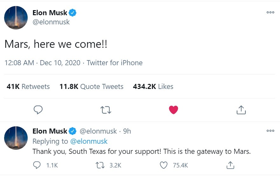The image size is (280, 176).
Task: Retweet the 'Mars, here we come!!' tweet
Action: (x=106, y=110)
